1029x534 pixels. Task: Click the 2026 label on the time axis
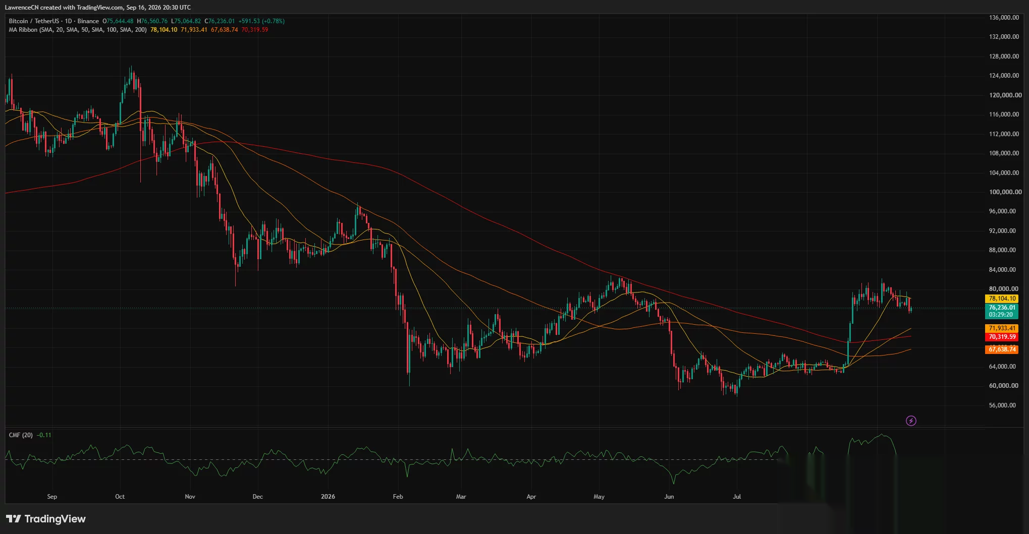pyautogui.click(x=328, y=497)
